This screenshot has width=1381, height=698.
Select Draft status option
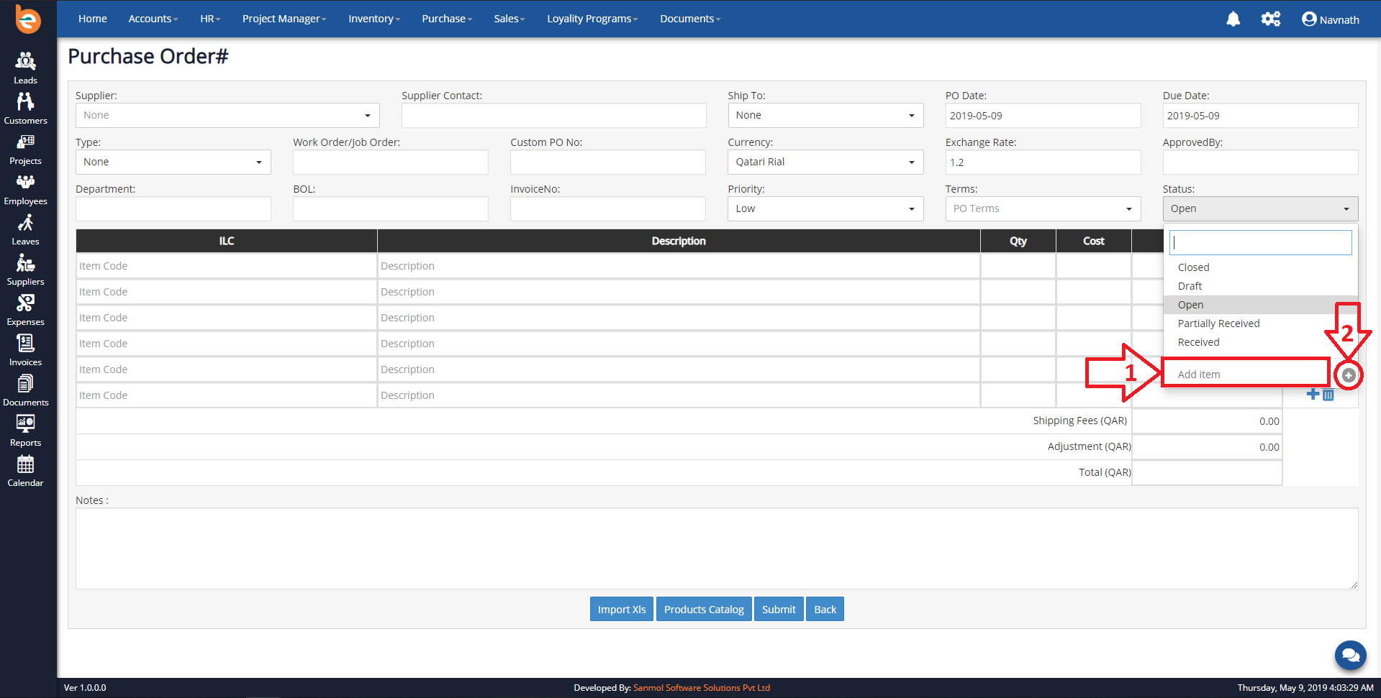pos(1260,286)
